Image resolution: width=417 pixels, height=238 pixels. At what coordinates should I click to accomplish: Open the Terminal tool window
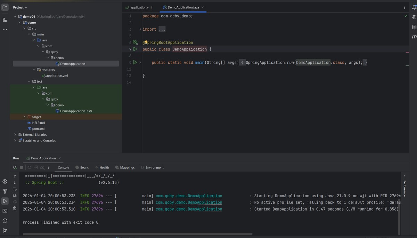tap(5, 211)
